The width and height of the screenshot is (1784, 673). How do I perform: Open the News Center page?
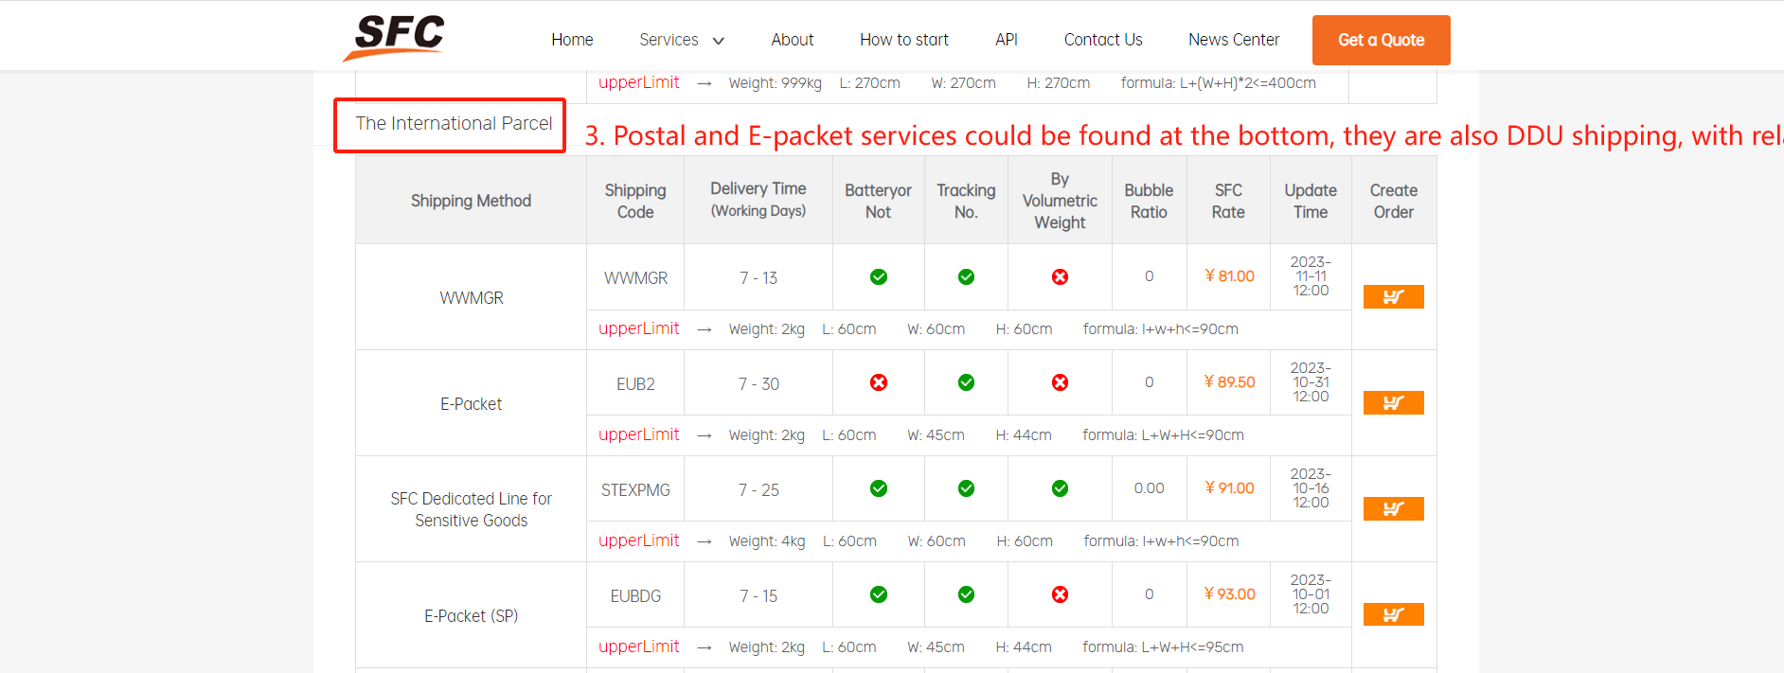tap(1234, 40)
